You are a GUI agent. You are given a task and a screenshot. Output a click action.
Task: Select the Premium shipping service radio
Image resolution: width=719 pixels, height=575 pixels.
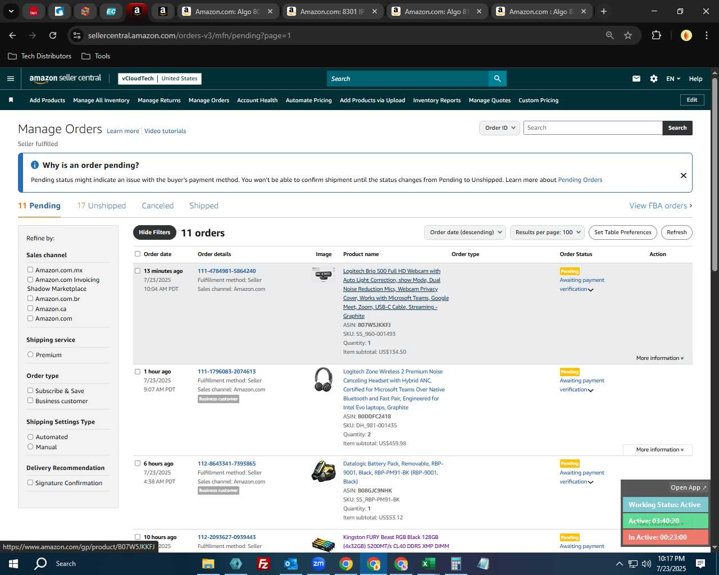[30, 355]
